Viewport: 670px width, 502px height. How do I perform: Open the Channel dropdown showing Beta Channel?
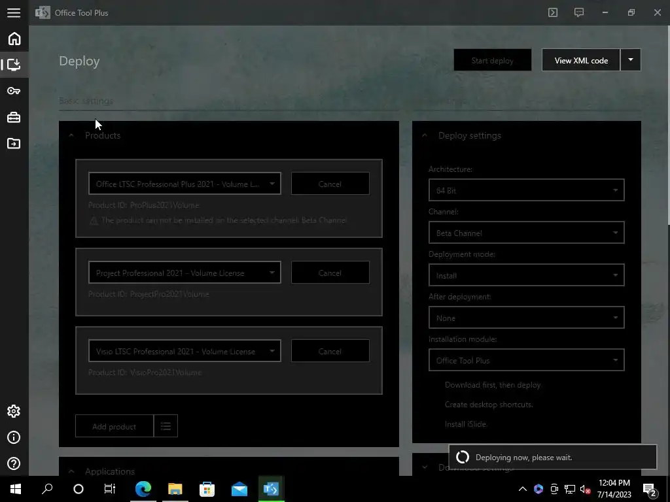(x=527, y=233)
